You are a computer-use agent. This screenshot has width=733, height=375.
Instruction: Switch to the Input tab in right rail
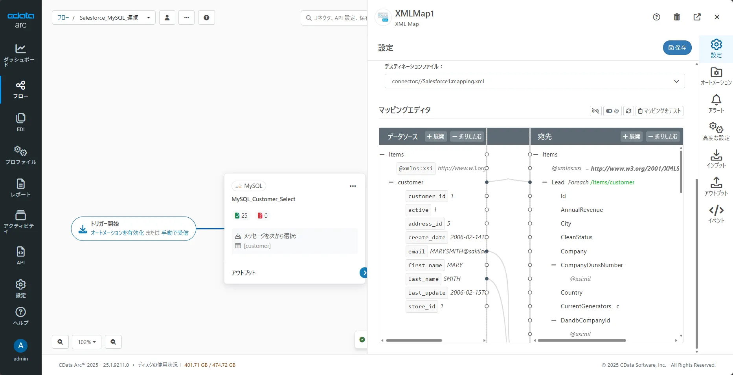click(x=716, y=159)
